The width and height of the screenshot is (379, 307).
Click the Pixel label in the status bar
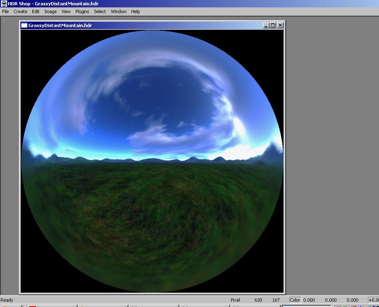point(235,300)
